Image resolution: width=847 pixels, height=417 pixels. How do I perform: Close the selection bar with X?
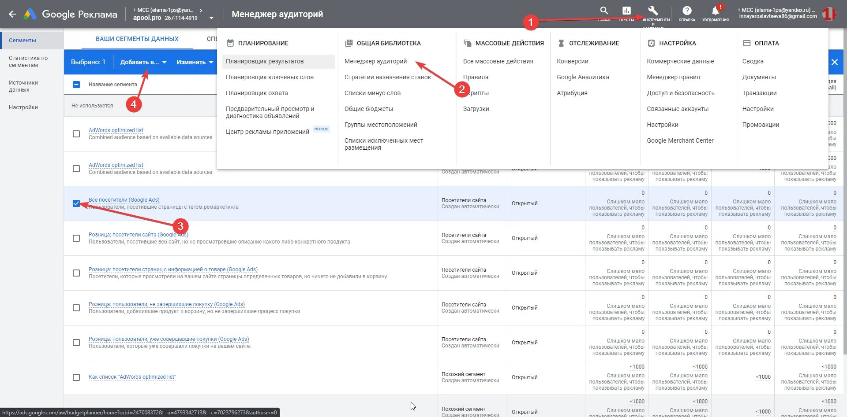pyautogui.click(x=835, y=62)
